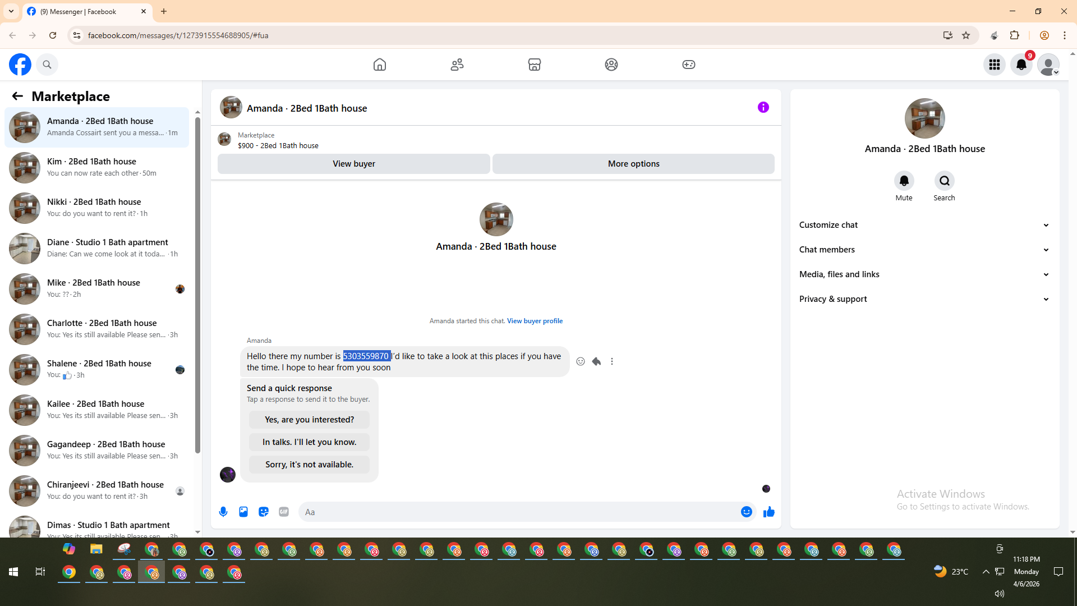Viewport: 1077px width, 606px height.
Task: Open the Gaming icon in top navigation
Action: [x=689, y=65]
